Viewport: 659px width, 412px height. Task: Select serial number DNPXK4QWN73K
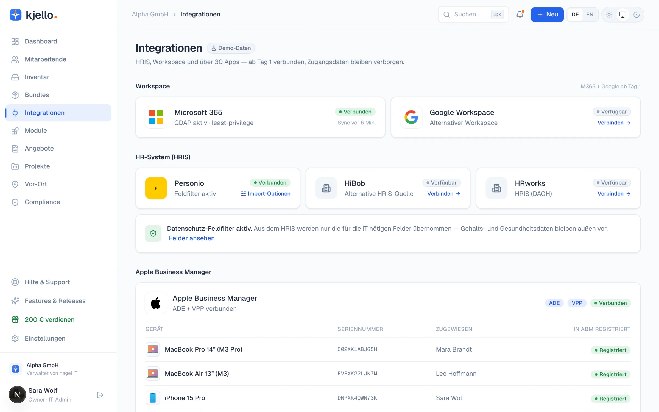click(x=357, y=398)
